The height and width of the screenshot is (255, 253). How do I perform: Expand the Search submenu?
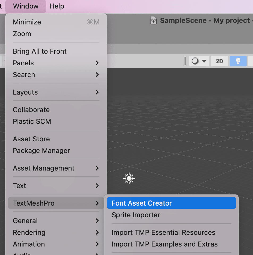[56, 75]
